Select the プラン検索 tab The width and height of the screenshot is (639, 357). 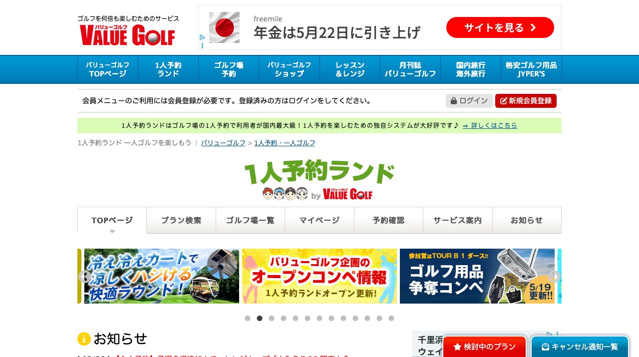tap(181, 220)
